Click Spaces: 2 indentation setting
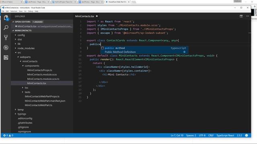Viewport: 257px width, 144px height. [191, 135]
